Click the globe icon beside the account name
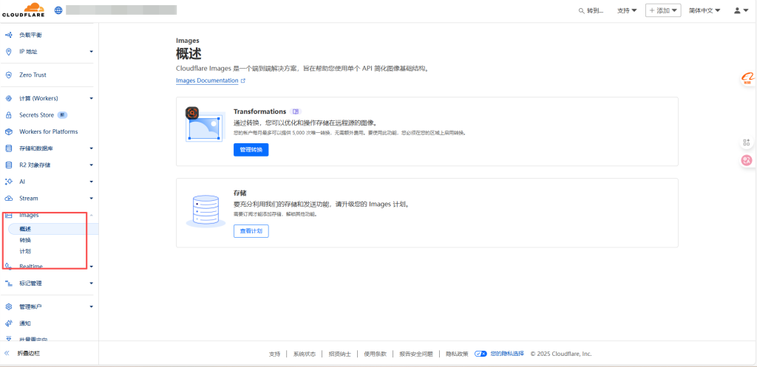This screenshot has width=757, height=367. pyautogui.click(x=58, y=10)
